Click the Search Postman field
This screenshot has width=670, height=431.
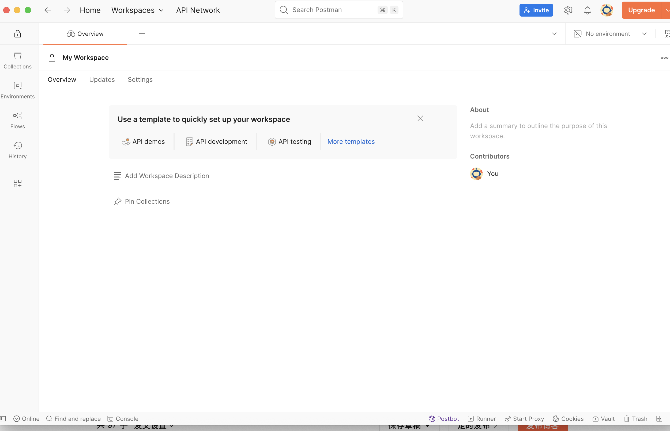coord(339,10)
